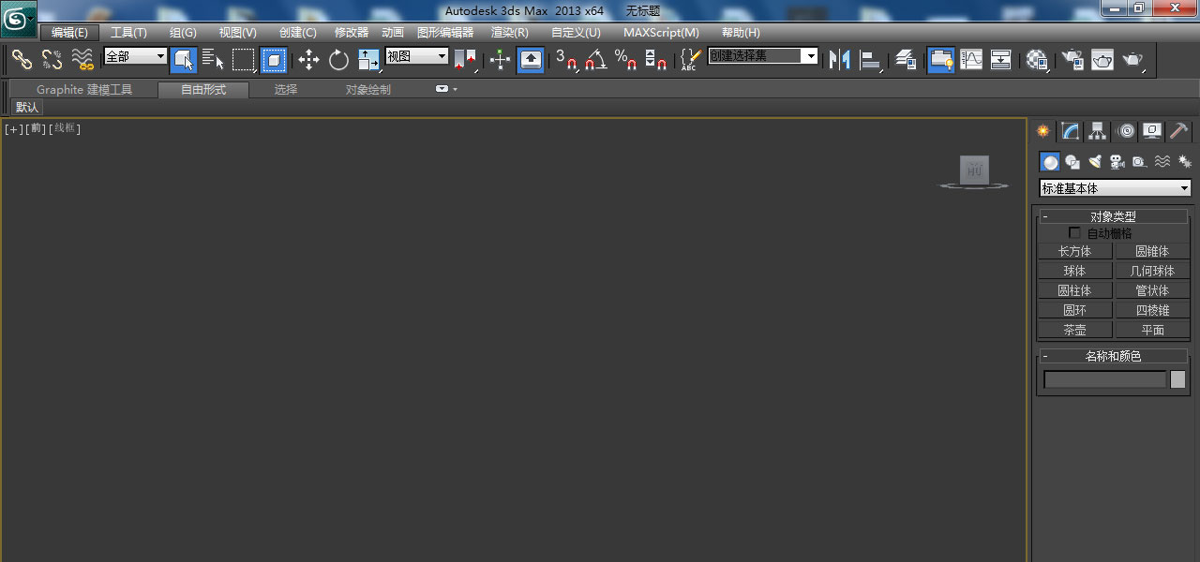Switch to the 对象绘制 ribbon tab
This screenshot has height=562, width=1200.
click(368, 90)
